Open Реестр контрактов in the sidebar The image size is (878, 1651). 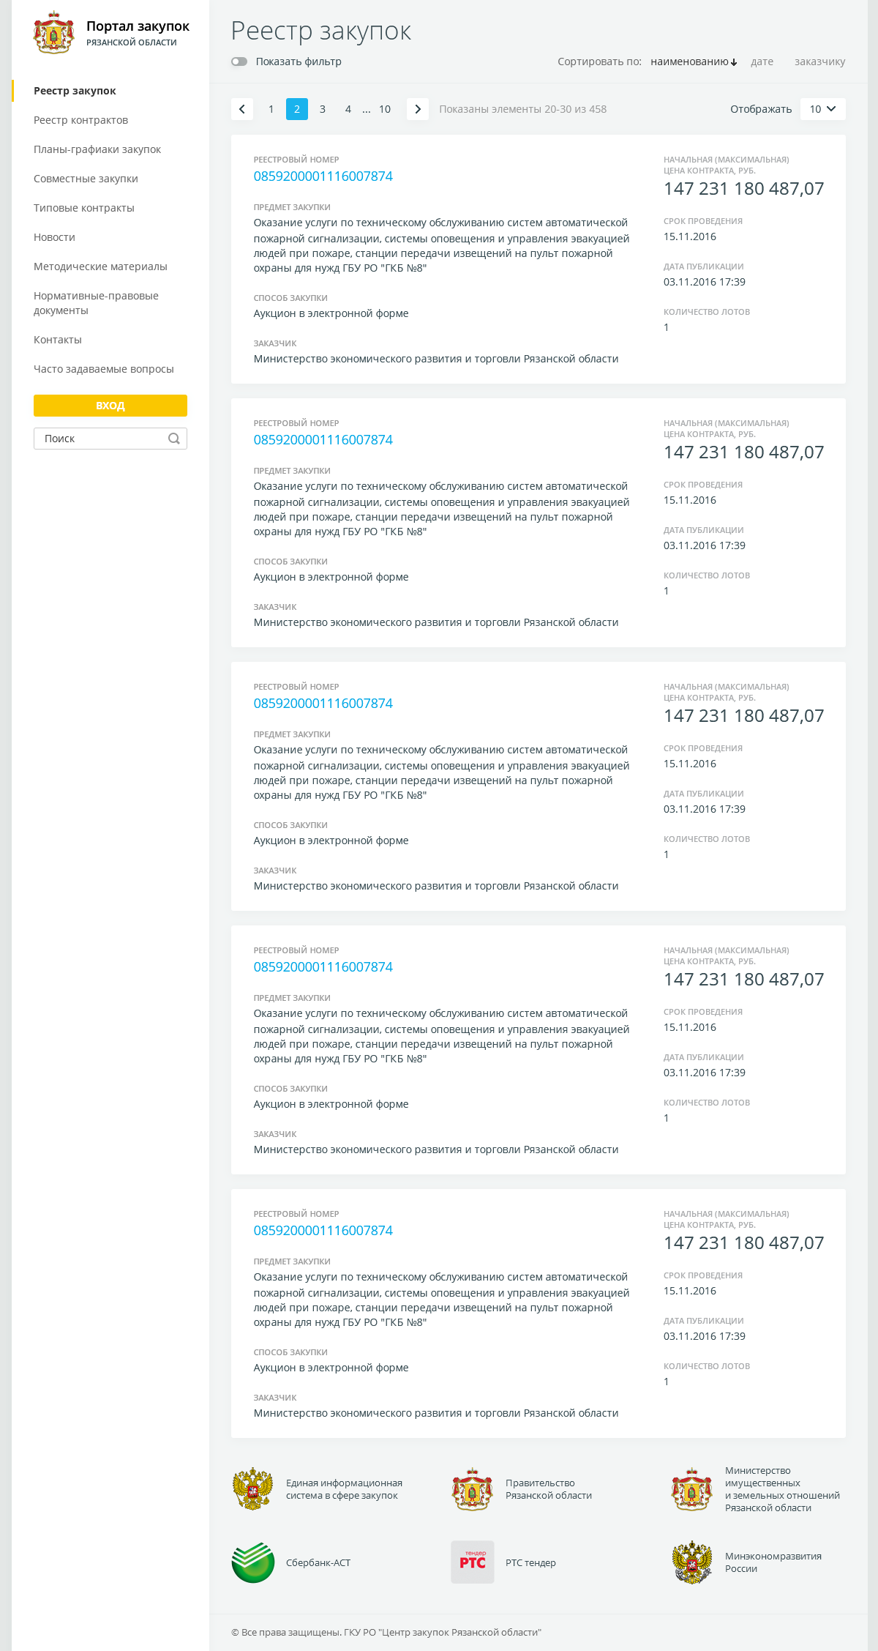[80, 120]
